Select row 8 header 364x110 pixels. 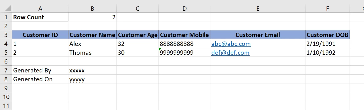point(6,79)
